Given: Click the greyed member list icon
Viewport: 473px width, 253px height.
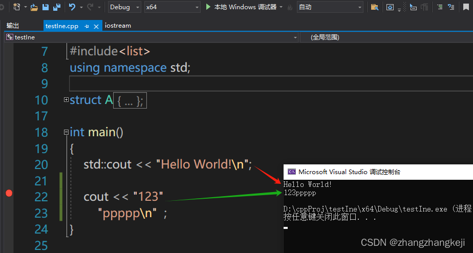Looking at the screenshot, I should pyautogui.click(x=424, y=7).
